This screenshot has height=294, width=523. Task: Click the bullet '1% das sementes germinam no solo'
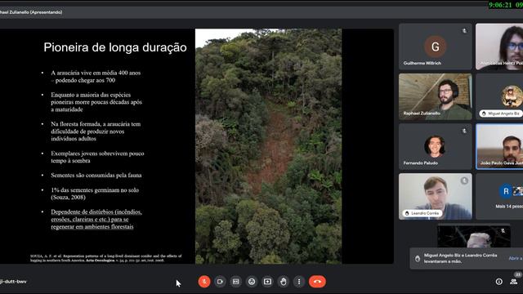pos(95,194)
